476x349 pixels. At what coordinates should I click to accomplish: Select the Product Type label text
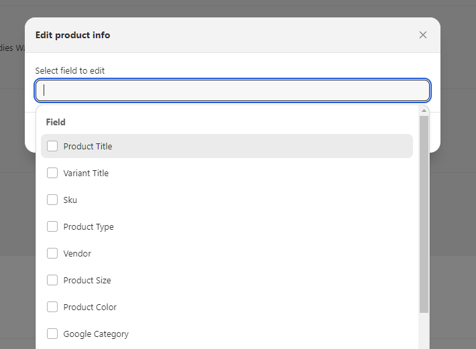point(88,226)
